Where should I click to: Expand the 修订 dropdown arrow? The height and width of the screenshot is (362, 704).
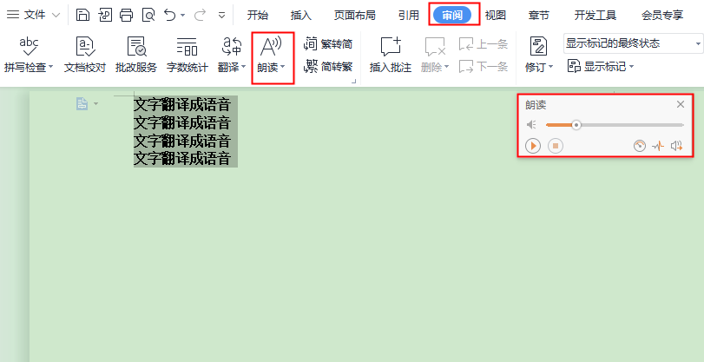pyautogui.click(x=551, y=68)
